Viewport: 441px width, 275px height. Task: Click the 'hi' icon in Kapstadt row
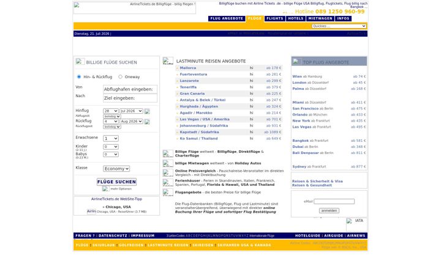pos(252,132)
